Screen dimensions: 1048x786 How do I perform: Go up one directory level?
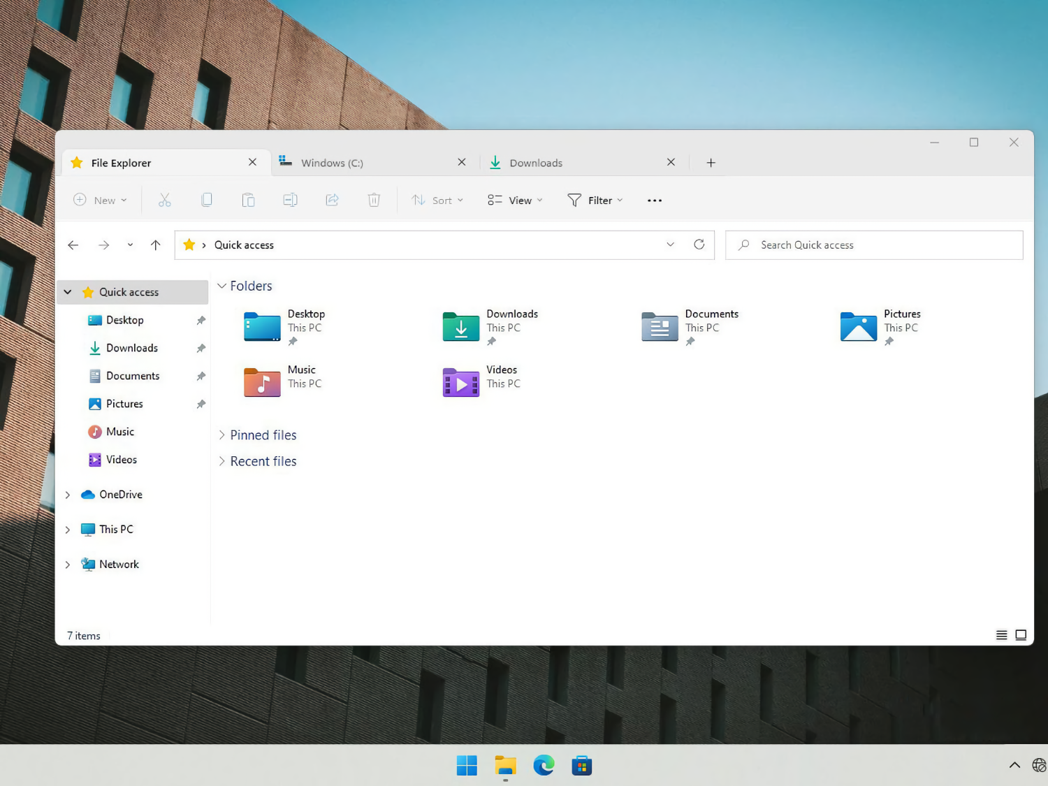(x=155, y=245)
